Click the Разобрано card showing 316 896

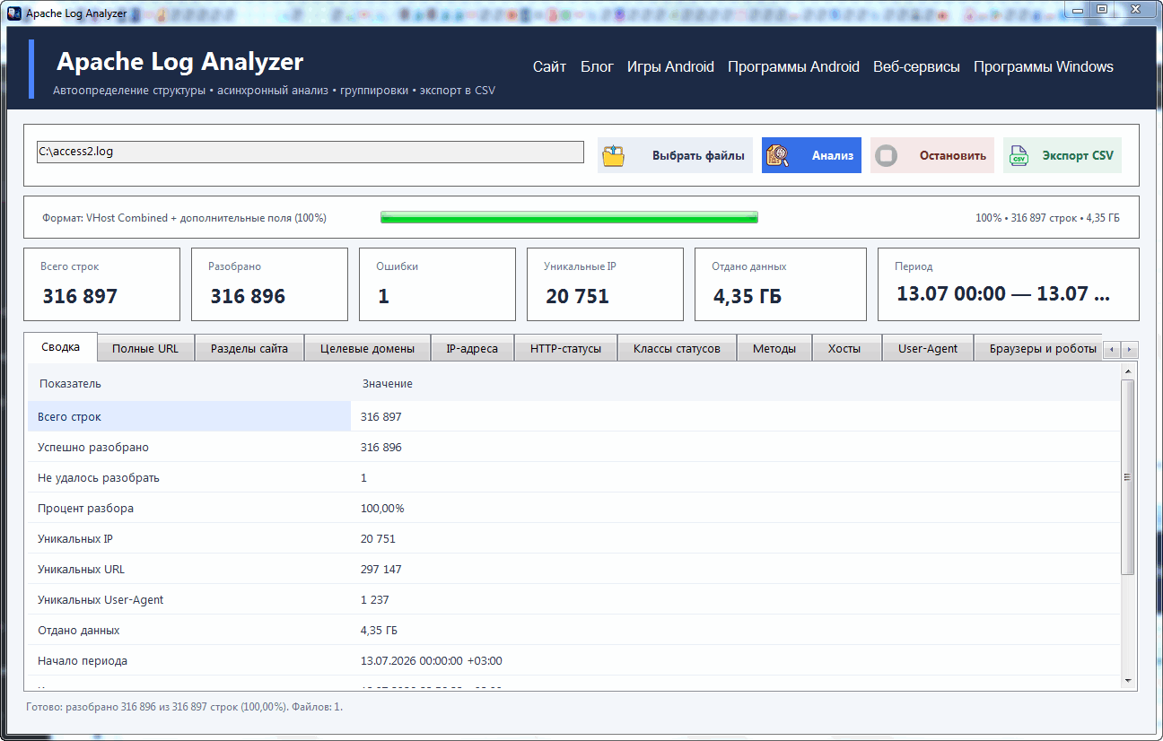coord(269,284)
